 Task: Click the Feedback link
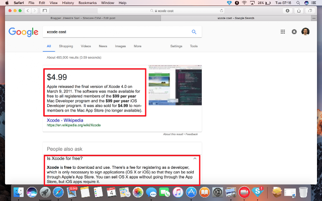(192, 134)
